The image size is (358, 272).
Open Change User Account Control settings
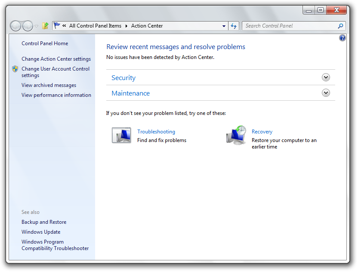pos(56,72)
